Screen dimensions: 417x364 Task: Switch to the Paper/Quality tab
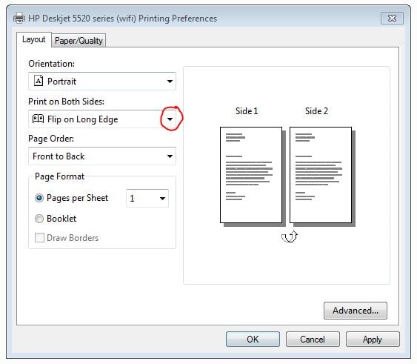pos(79,41)
